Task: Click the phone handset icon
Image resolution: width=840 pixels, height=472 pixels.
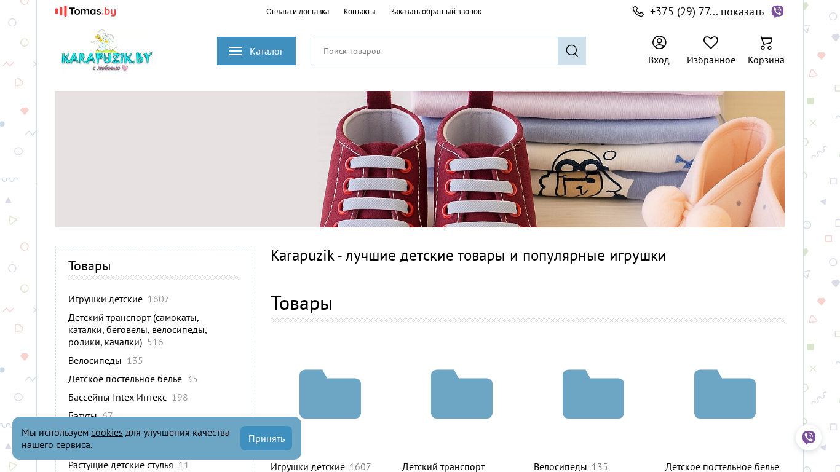Action: (x=638, y=11)
